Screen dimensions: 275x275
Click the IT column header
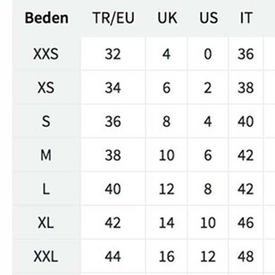coord(246,18)
